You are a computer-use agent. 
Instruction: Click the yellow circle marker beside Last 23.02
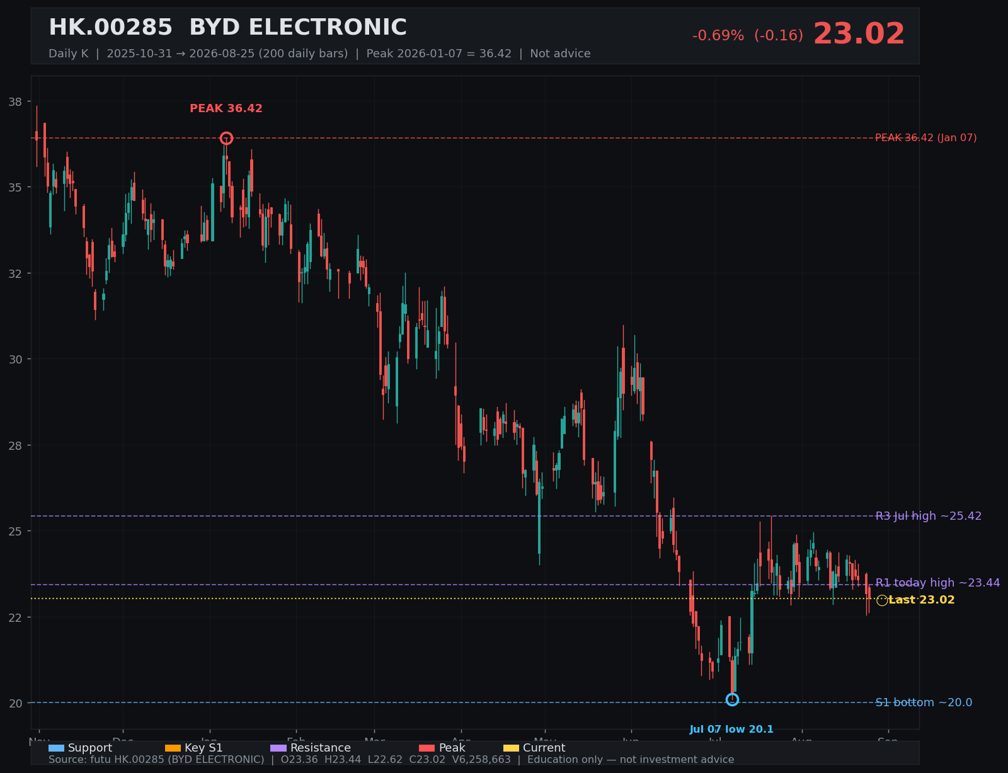point(882,600)
